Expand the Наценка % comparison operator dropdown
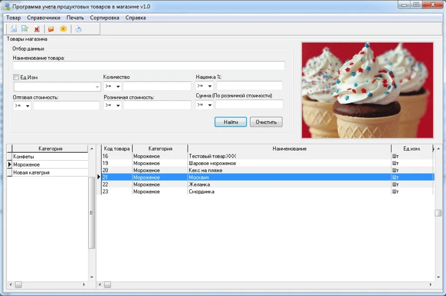Screen dimensions: 446x296 pyautogui.click(x=210, y=86)
